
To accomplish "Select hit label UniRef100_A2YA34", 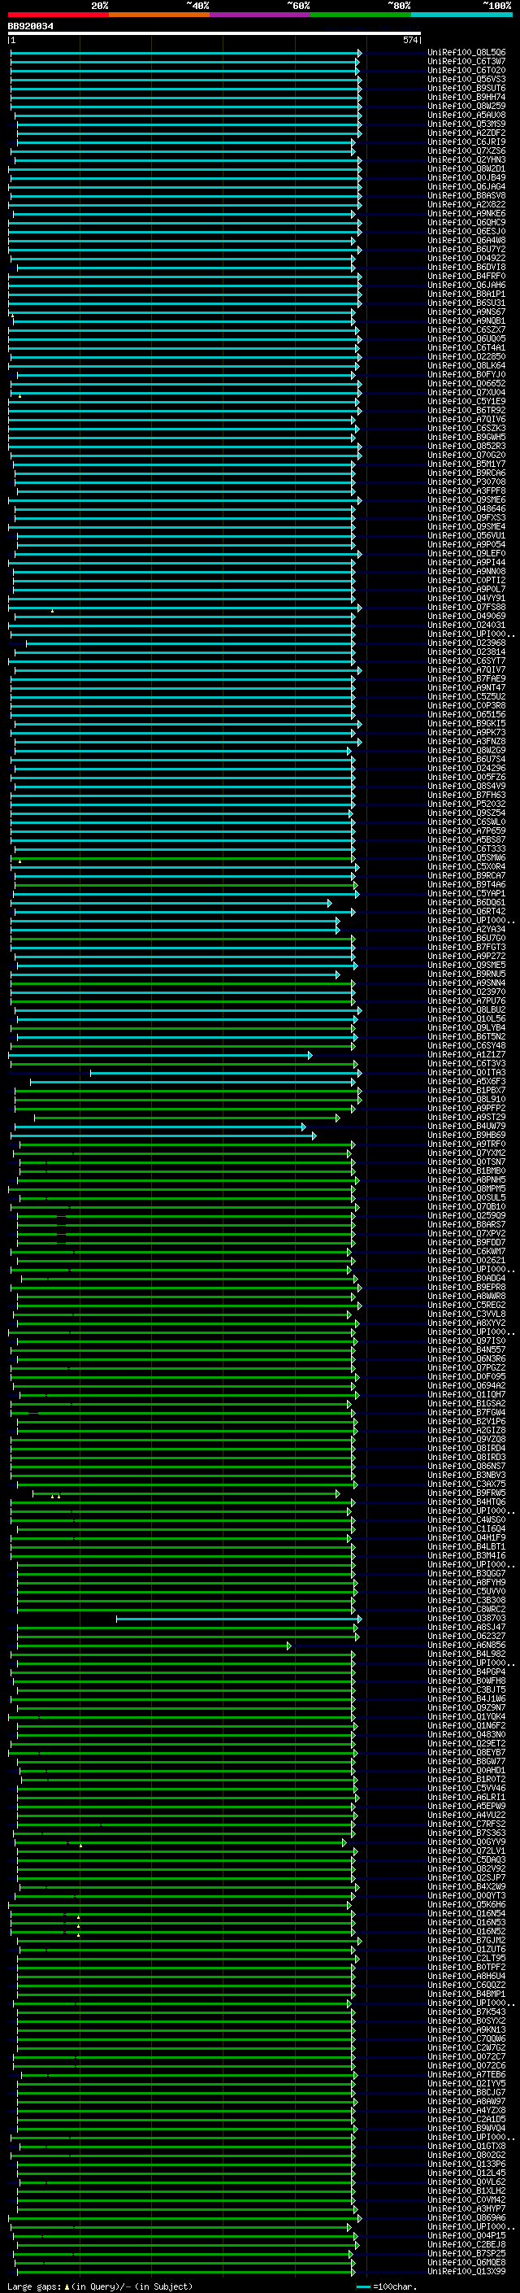I will [x=466, y=928].
